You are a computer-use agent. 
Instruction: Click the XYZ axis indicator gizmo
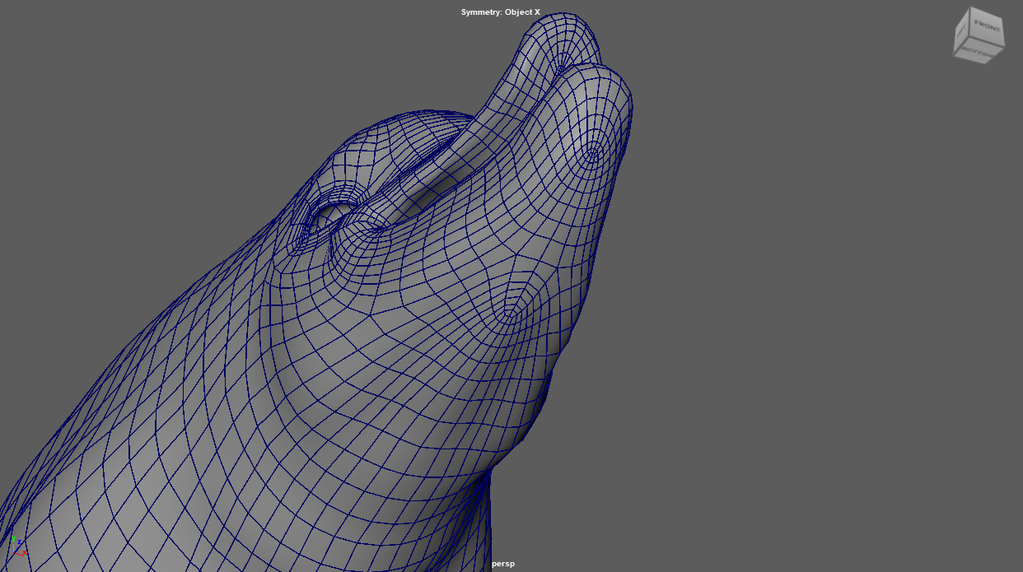tap(18, 546)
